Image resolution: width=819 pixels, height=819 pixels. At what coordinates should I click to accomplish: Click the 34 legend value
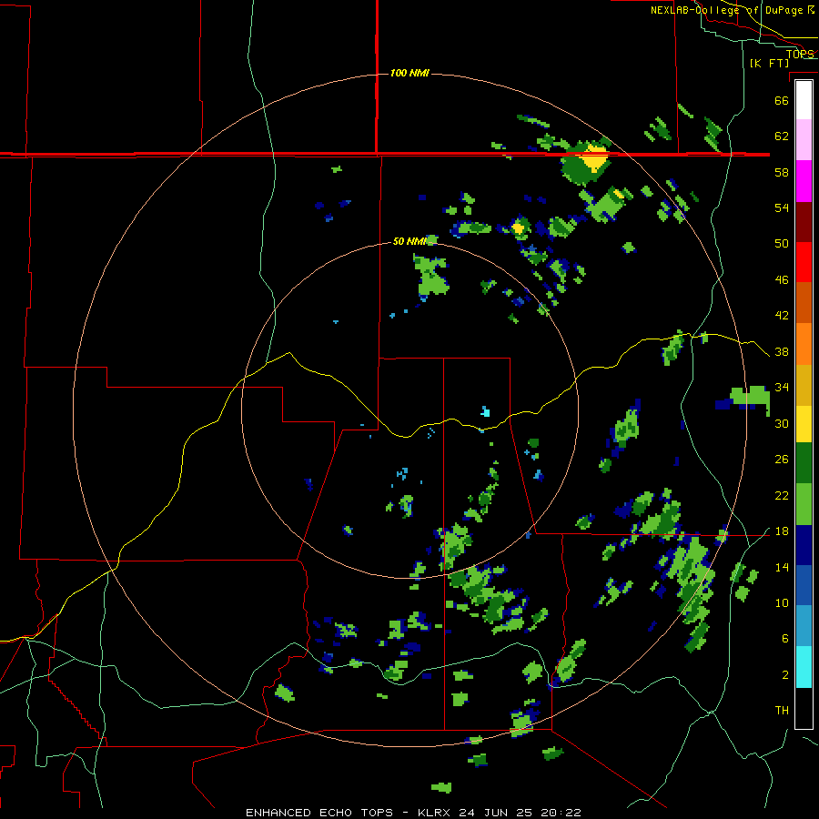[782, 388]
